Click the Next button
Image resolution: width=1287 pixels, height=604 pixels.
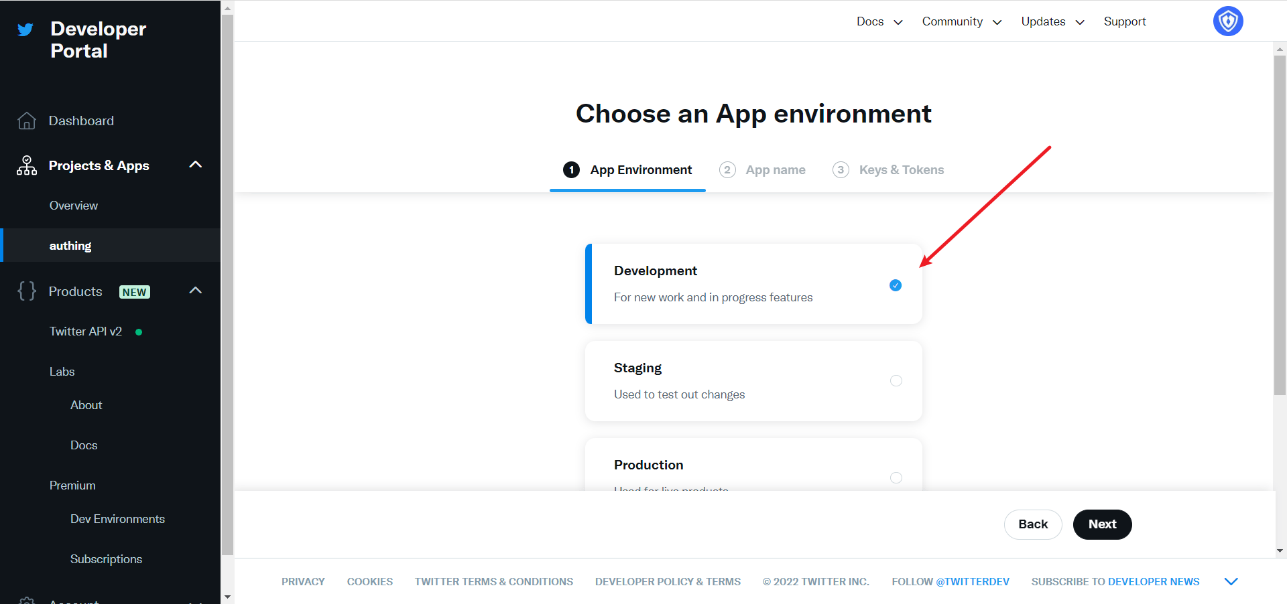[1102, 524]
